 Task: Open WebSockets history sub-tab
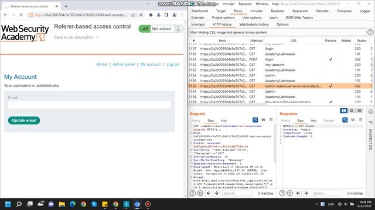pos(254,24)
